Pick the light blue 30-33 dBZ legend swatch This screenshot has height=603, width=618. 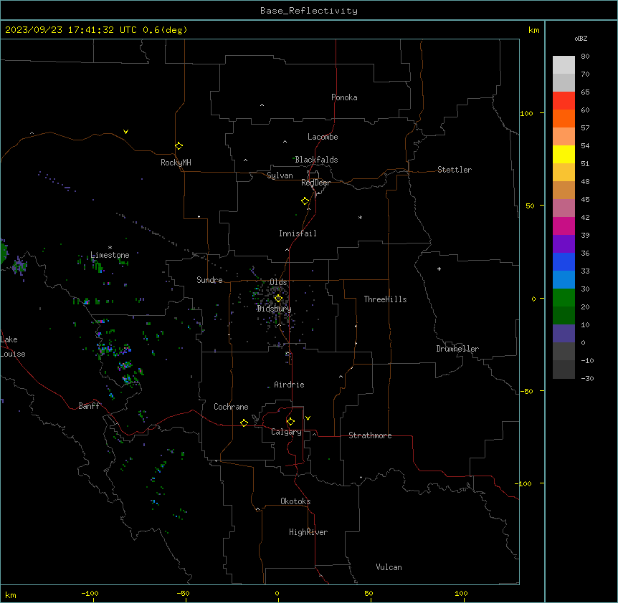click(x=564, y=280)
